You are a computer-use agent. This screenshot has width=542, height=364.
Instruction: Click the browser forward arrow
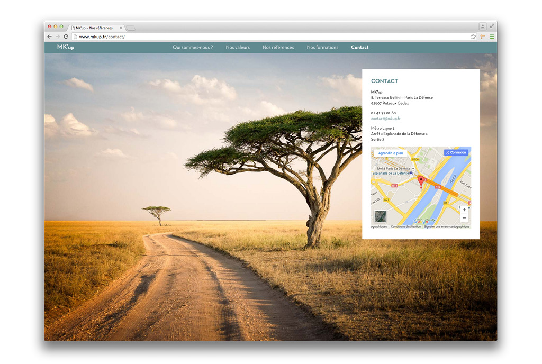(57, 37)
